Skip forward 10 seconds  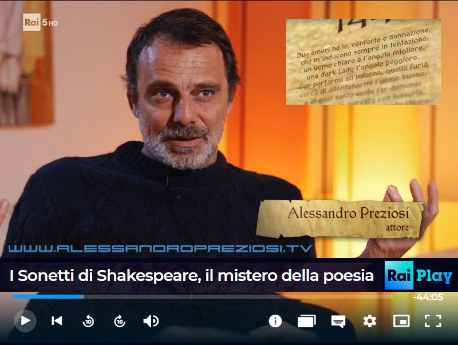120,321
